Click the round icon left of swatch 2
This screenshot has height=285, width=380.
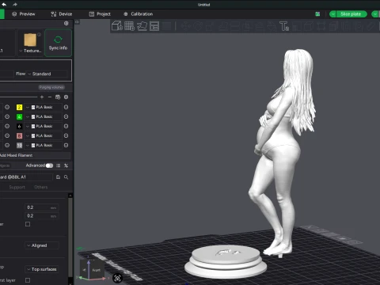tap(7, 107)
